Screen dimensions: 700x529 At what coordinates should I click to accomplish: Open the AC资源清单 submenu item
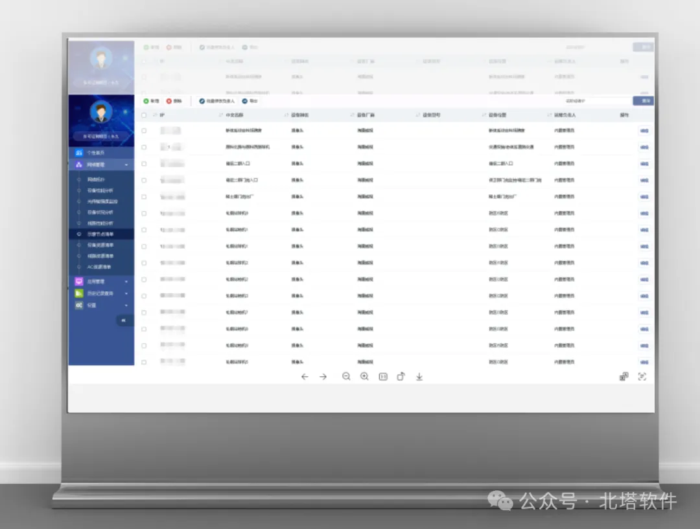tap(99, 267)
